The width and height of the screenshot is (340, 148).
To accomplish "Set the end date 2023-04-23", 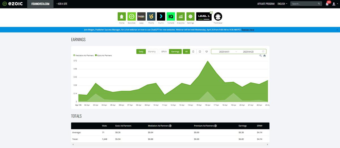I will pos(248,52).
